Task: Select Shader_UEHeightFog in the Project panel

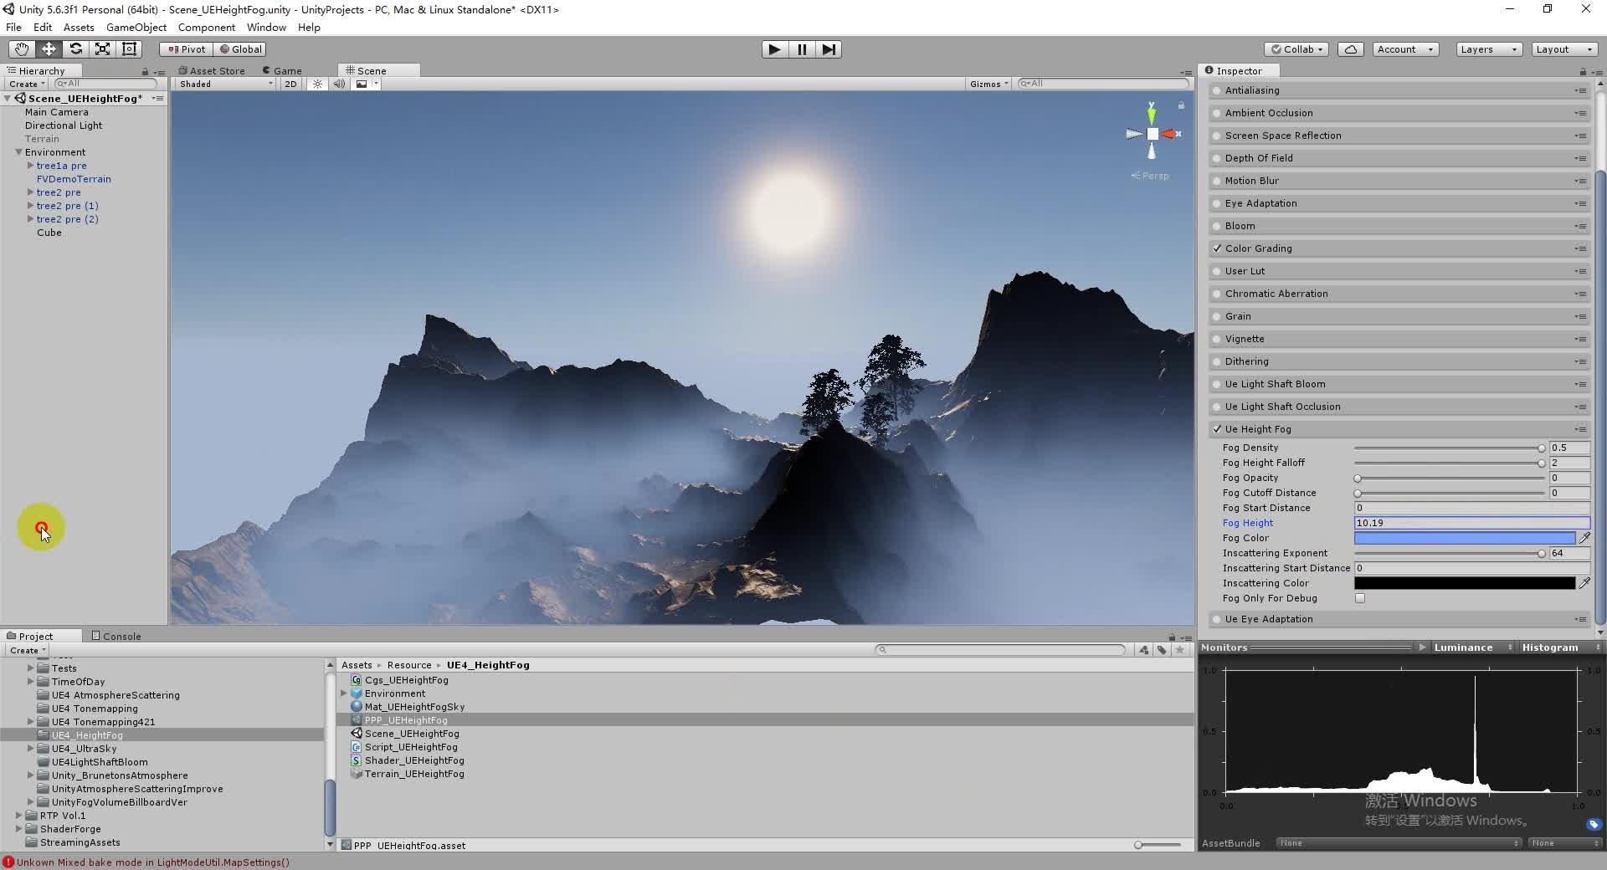Action: click(416, 760)
